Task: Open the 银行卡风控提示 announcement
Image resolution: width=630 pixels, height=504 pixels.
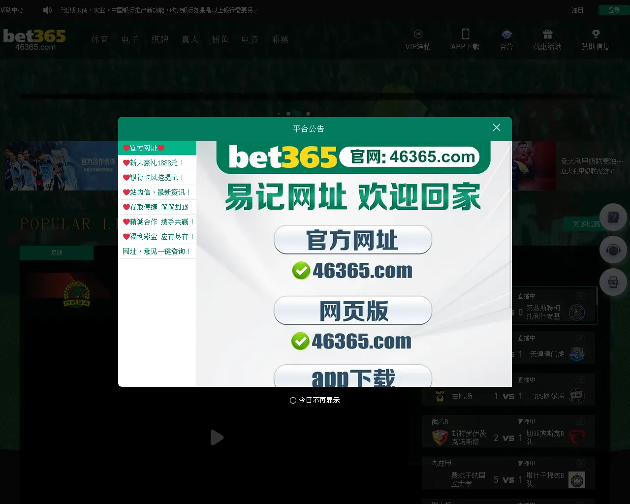Action: pos(157,177)
